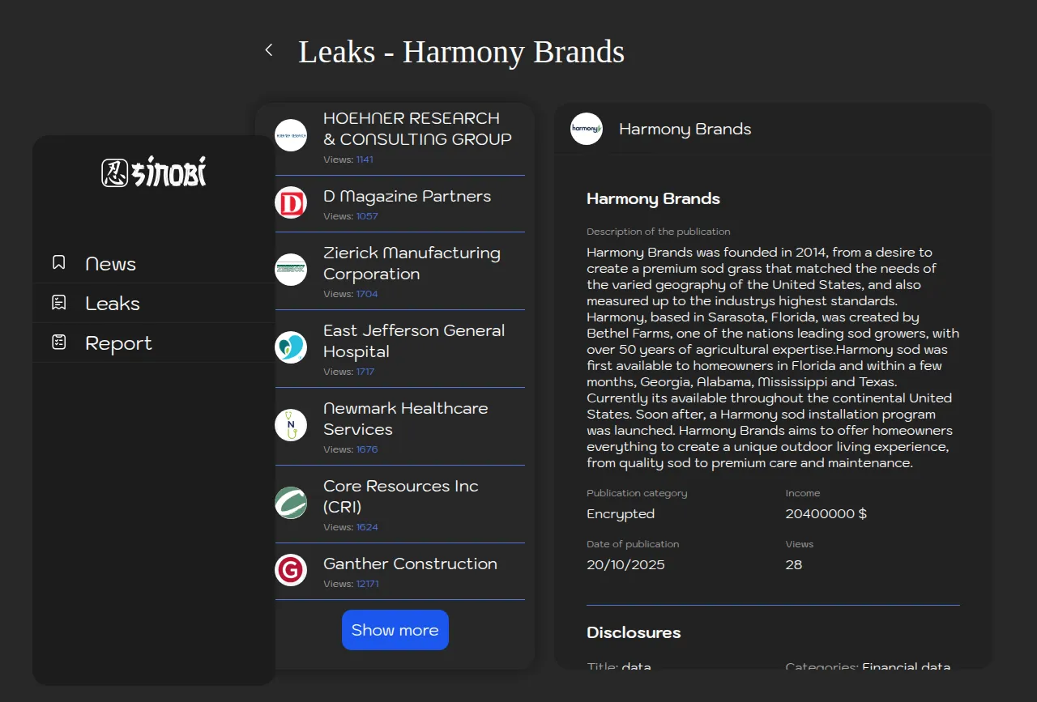The width and height of the screenshot is (1037, 702).
Task: Select the Ganther Construction leak title
Action: [410, 564]
